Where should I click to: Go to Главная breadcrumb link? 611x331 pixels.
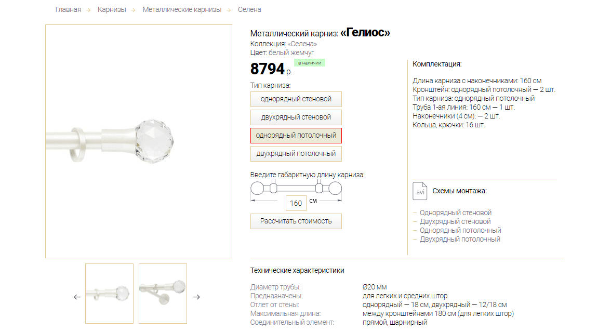[x=68, y=9]
